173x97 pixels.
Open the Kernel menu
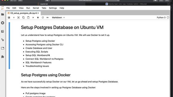tap(36, 8)
